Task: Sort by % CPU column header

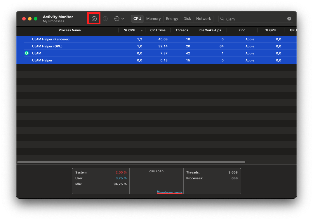Action: click(x=130, y=30)
